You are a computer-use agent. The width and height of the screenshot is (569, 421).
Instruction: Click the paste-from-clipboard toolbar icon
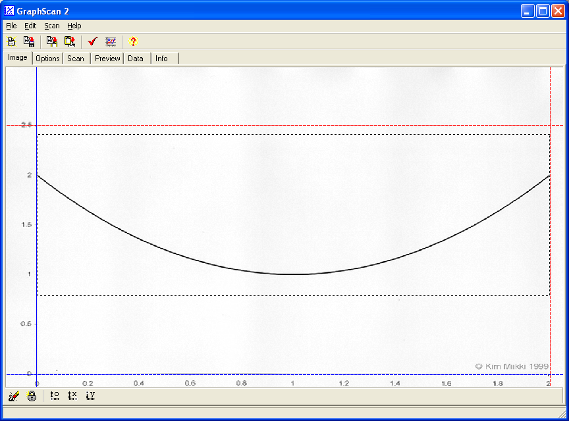69,41
